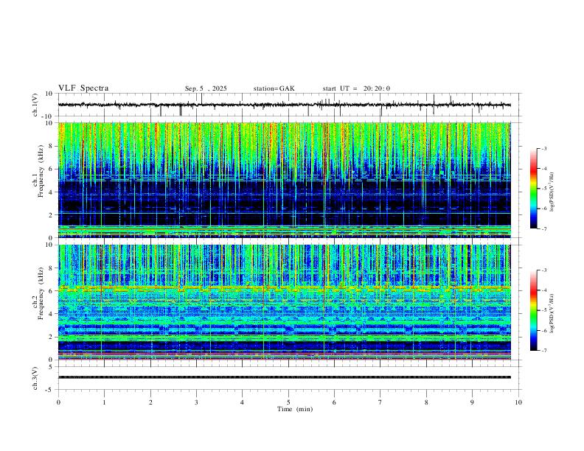Viewport: 584px width, 451px height.
Task: Click the "4" kHz tick on ch.2 frequency axis
Action: click(x=52, y=314)
